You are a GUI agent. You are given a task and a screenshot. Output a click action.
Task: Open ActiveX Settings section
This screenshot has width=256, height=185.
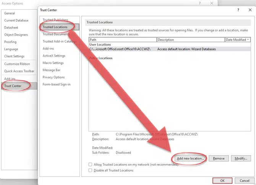pyautogui.click(x=54, y=56)
